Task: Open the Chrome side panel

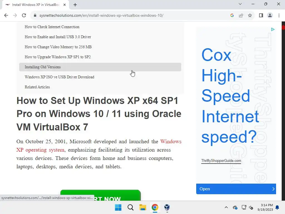Action: tap(261, 16)
